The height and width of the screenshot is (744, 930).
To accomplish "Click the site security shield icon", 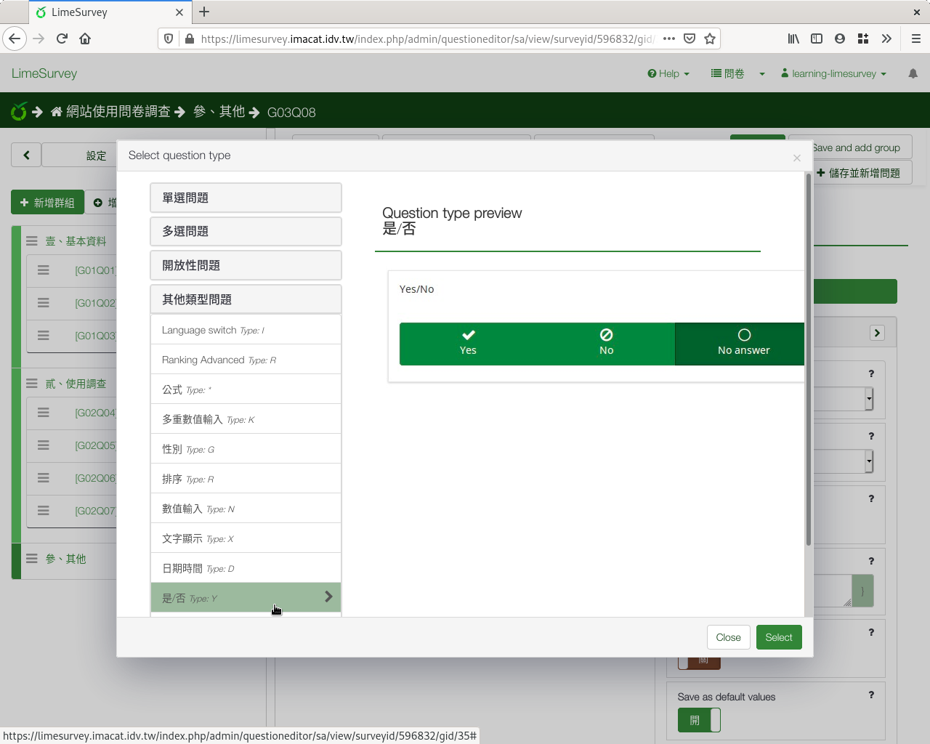I will pyautogui.click(x=169, y=39).
